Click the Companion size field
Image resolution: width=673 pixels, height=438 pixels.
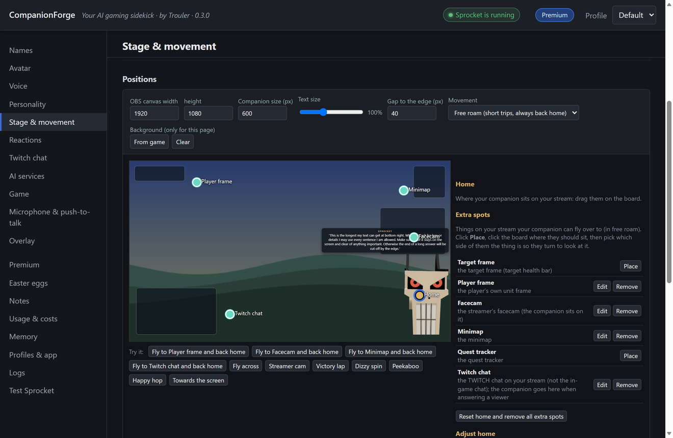[x=262, y=113]
